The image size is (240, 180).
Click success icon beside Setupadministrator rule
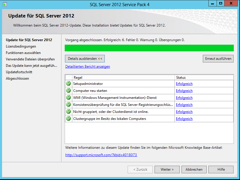tap(68, 84)
